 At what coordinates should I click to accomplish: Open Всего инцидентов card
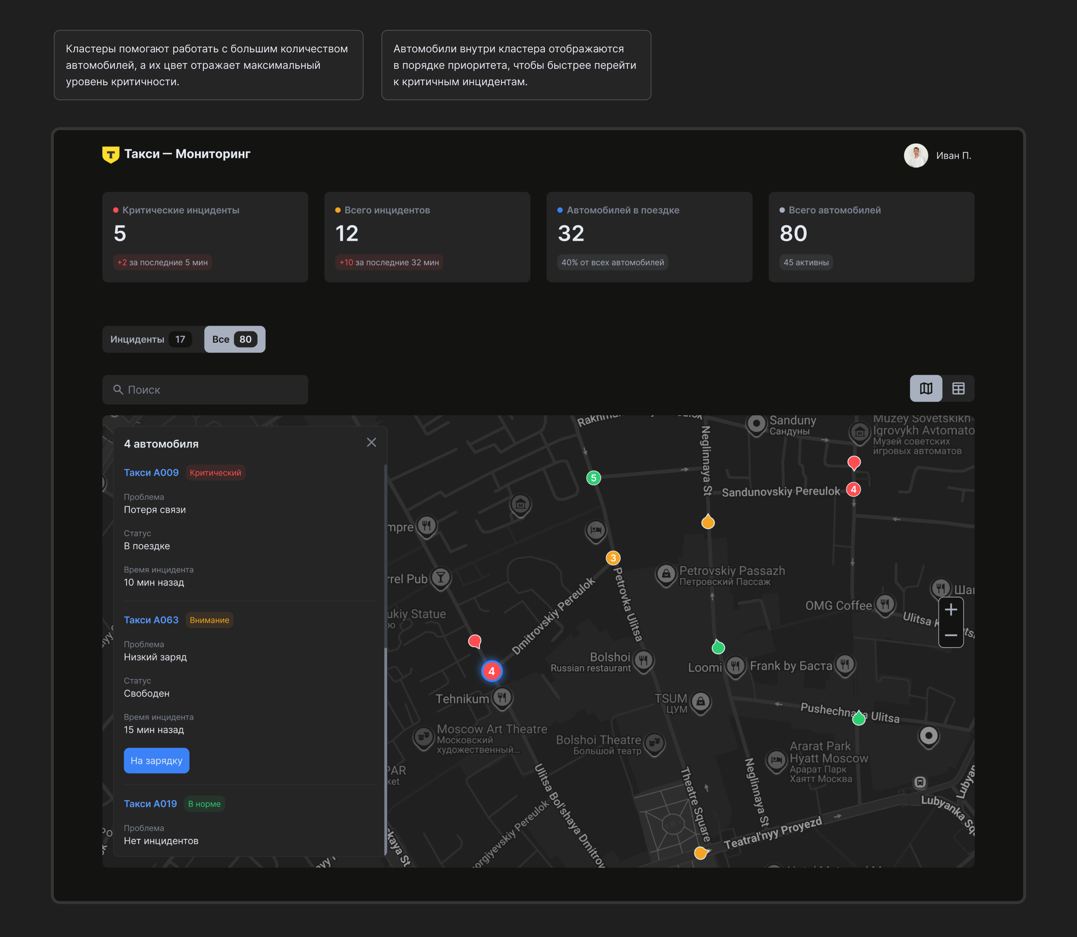tap(427, 237)
